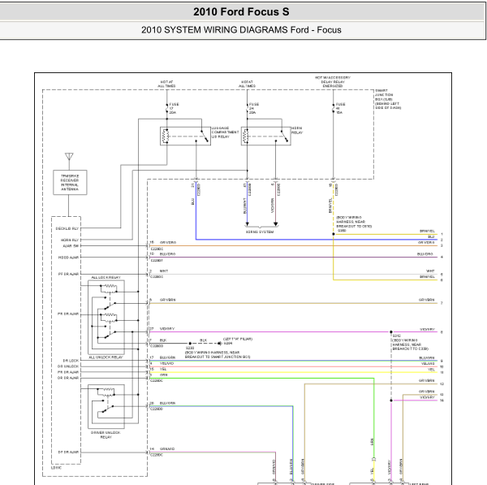Viewport: 487px width, 485px height.
Task: Click the right-side 'WHT' label near terminal 5
Action: pyautogui.click(x=430, y=271)
